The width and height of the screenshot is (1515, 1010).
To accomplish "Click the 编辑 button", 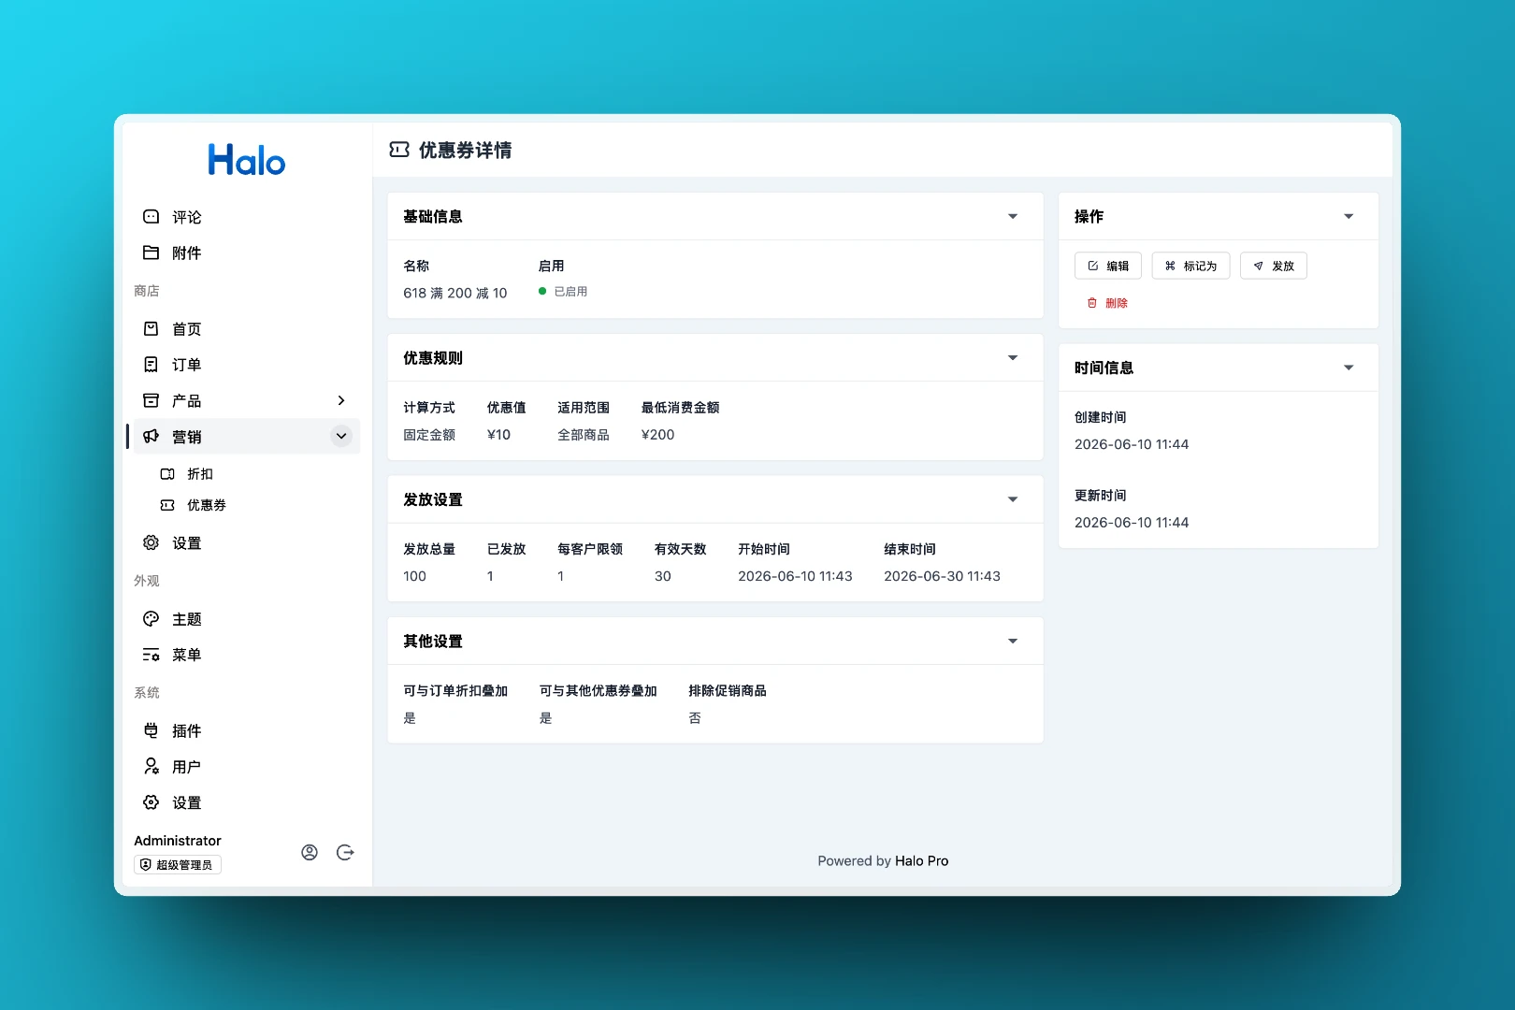I will pos(1108,266).
